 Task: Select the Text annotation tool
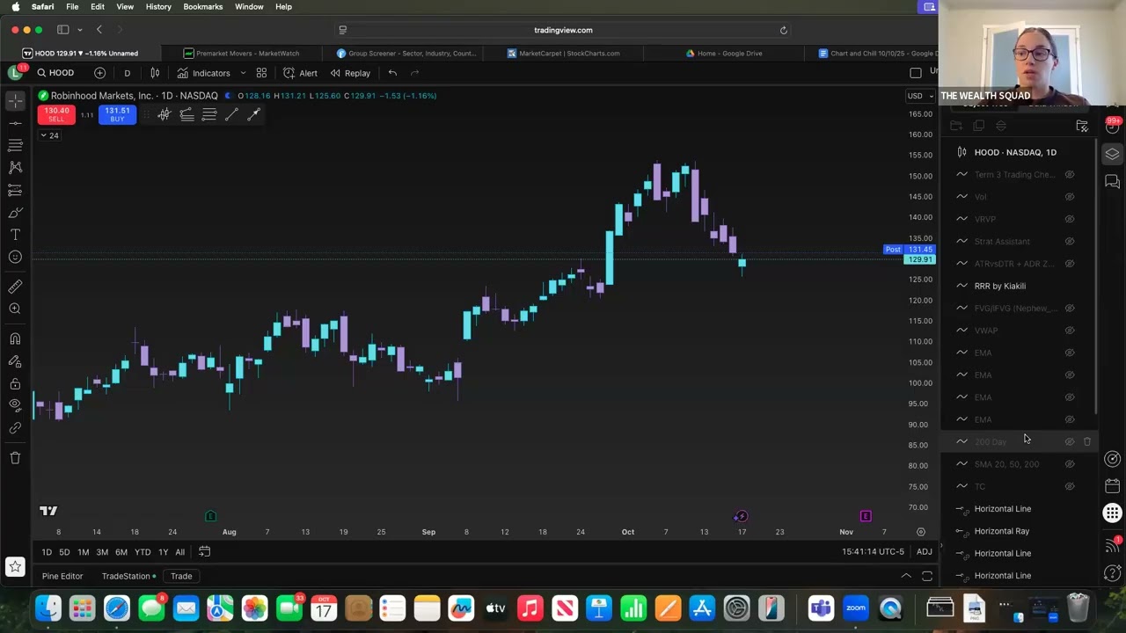click(15, 234)
